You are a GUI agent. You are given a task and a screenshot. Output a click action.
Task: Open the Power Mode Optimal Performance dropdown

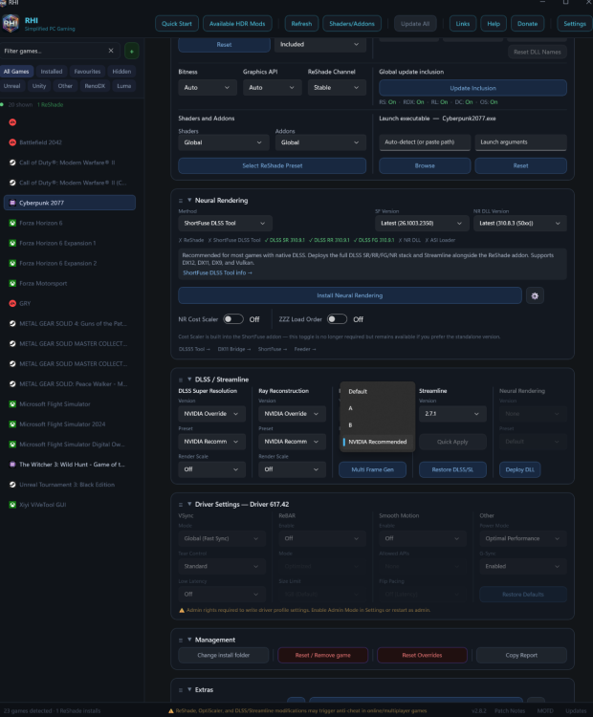click(x=523, y=538)
